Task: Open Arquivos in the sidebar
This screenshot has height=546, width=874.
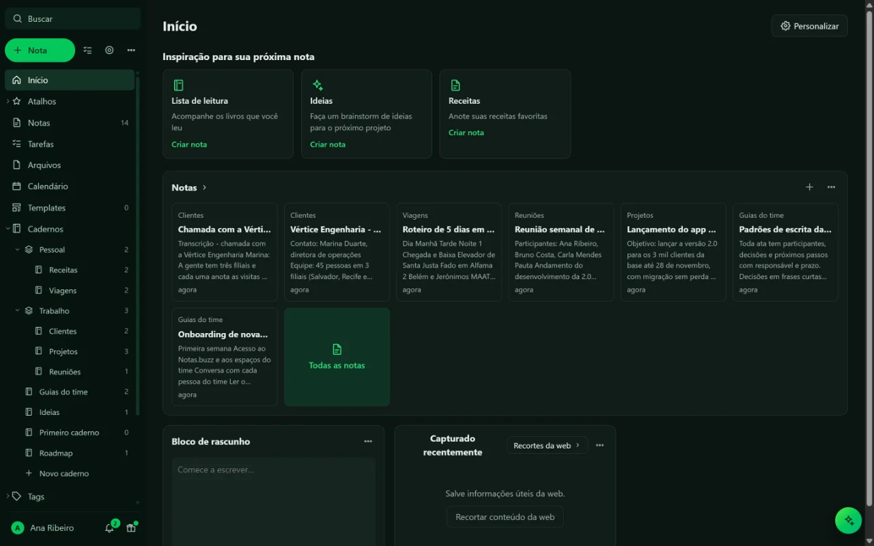Action: (70, 165)
